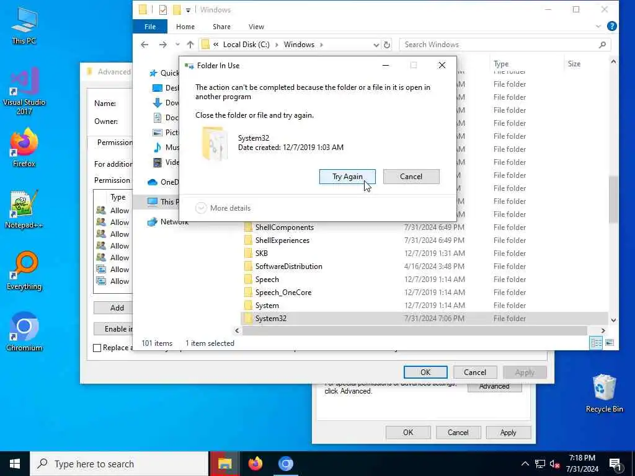
Task: Click File Explorer taskbar icon
Action: coord(224,464)
